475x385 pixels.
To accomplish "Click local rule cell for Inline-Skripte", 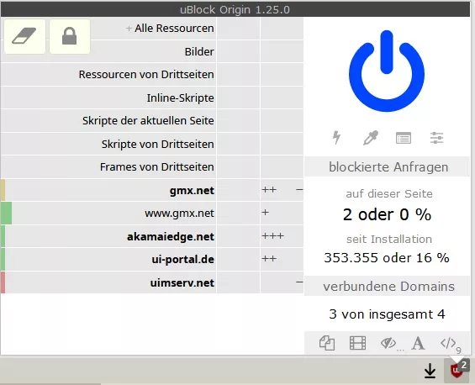I will tap(282, 98).
